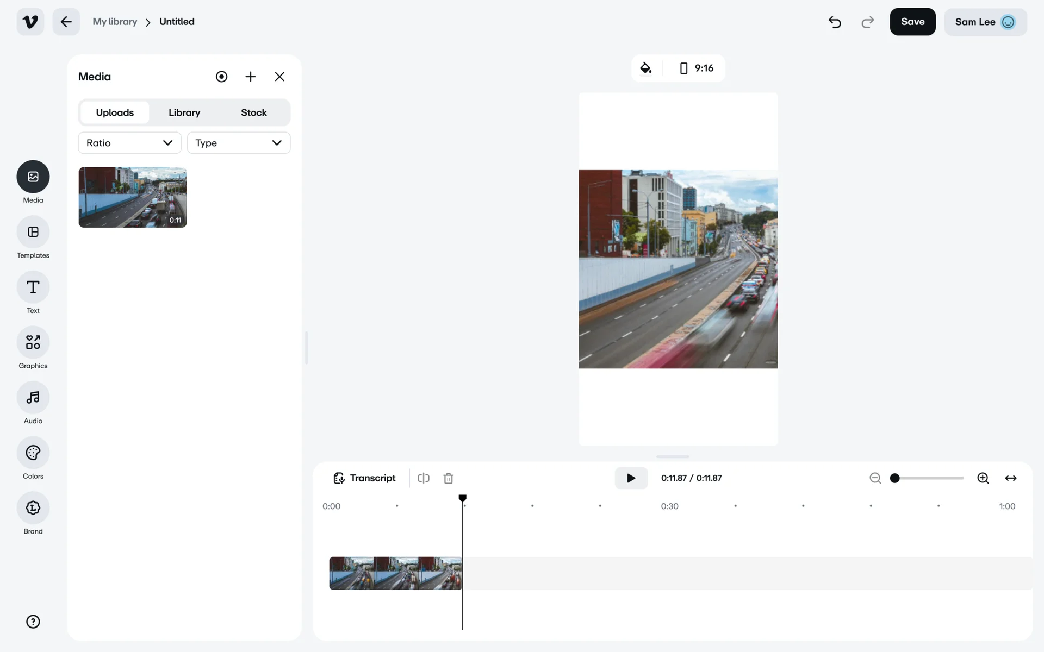Switch to the Stock tab
1044x652 pixels.
tap(253, 112)
